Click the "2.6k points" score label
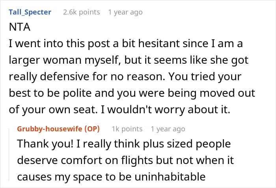This screenshot has width=276, height=188. [81, 12]
